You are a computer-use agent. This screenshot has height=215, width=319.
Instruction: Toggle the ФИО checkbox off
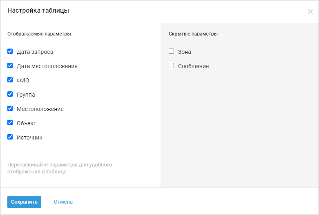coord(10,80)
